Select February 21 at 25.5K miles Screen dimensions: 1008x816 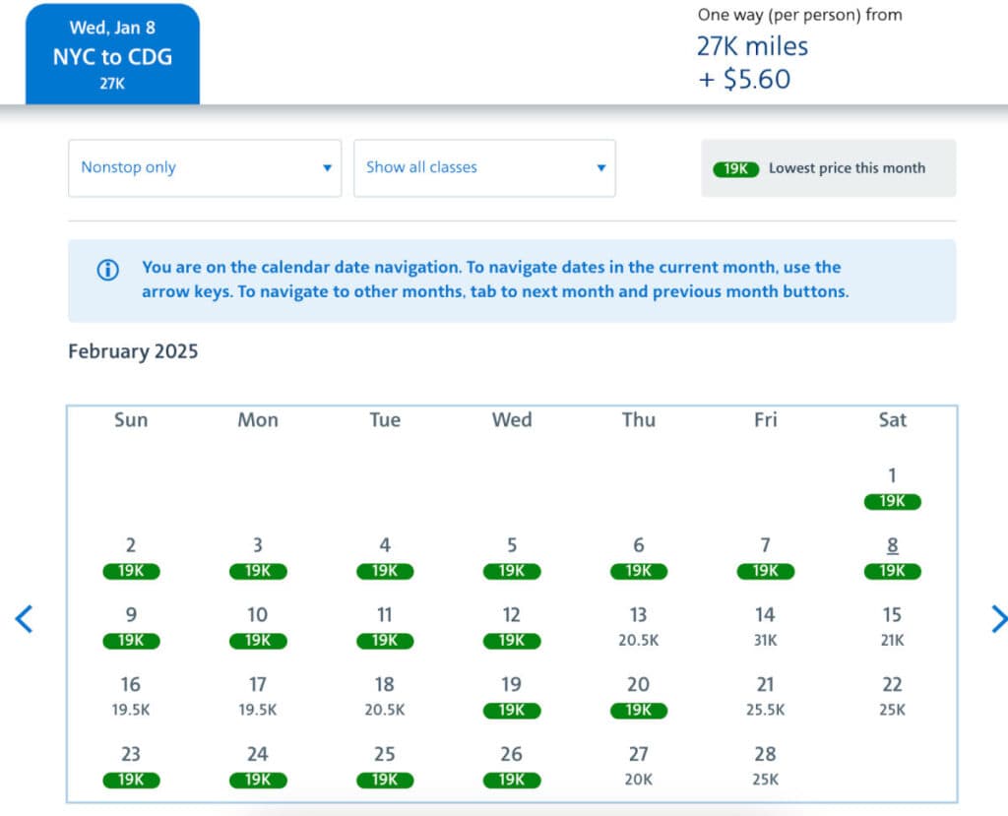tap(765, 696)
